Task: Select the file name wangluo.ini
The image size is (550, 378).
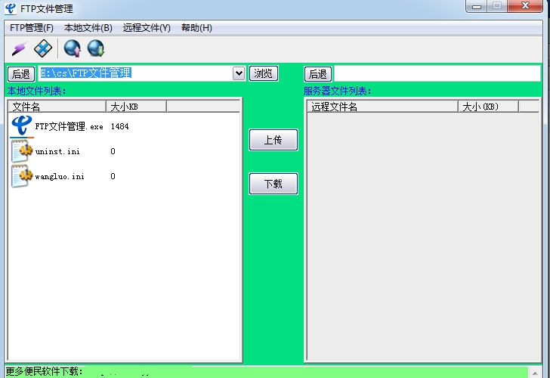Action: [x=60, y=177]
